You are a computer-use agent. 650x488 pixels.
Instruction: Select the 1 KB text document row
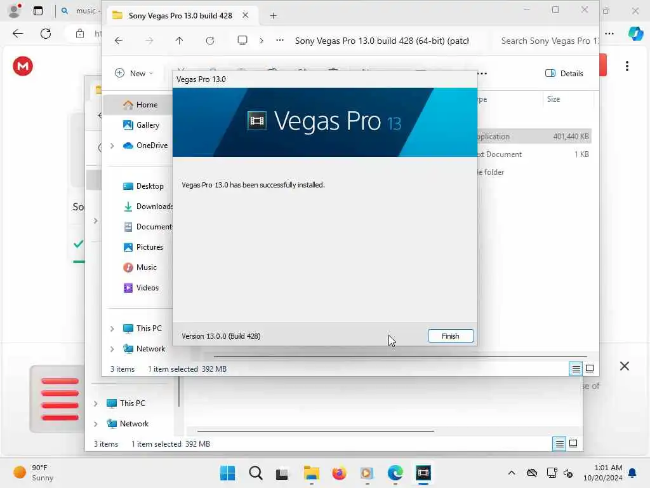pos(534,154)
